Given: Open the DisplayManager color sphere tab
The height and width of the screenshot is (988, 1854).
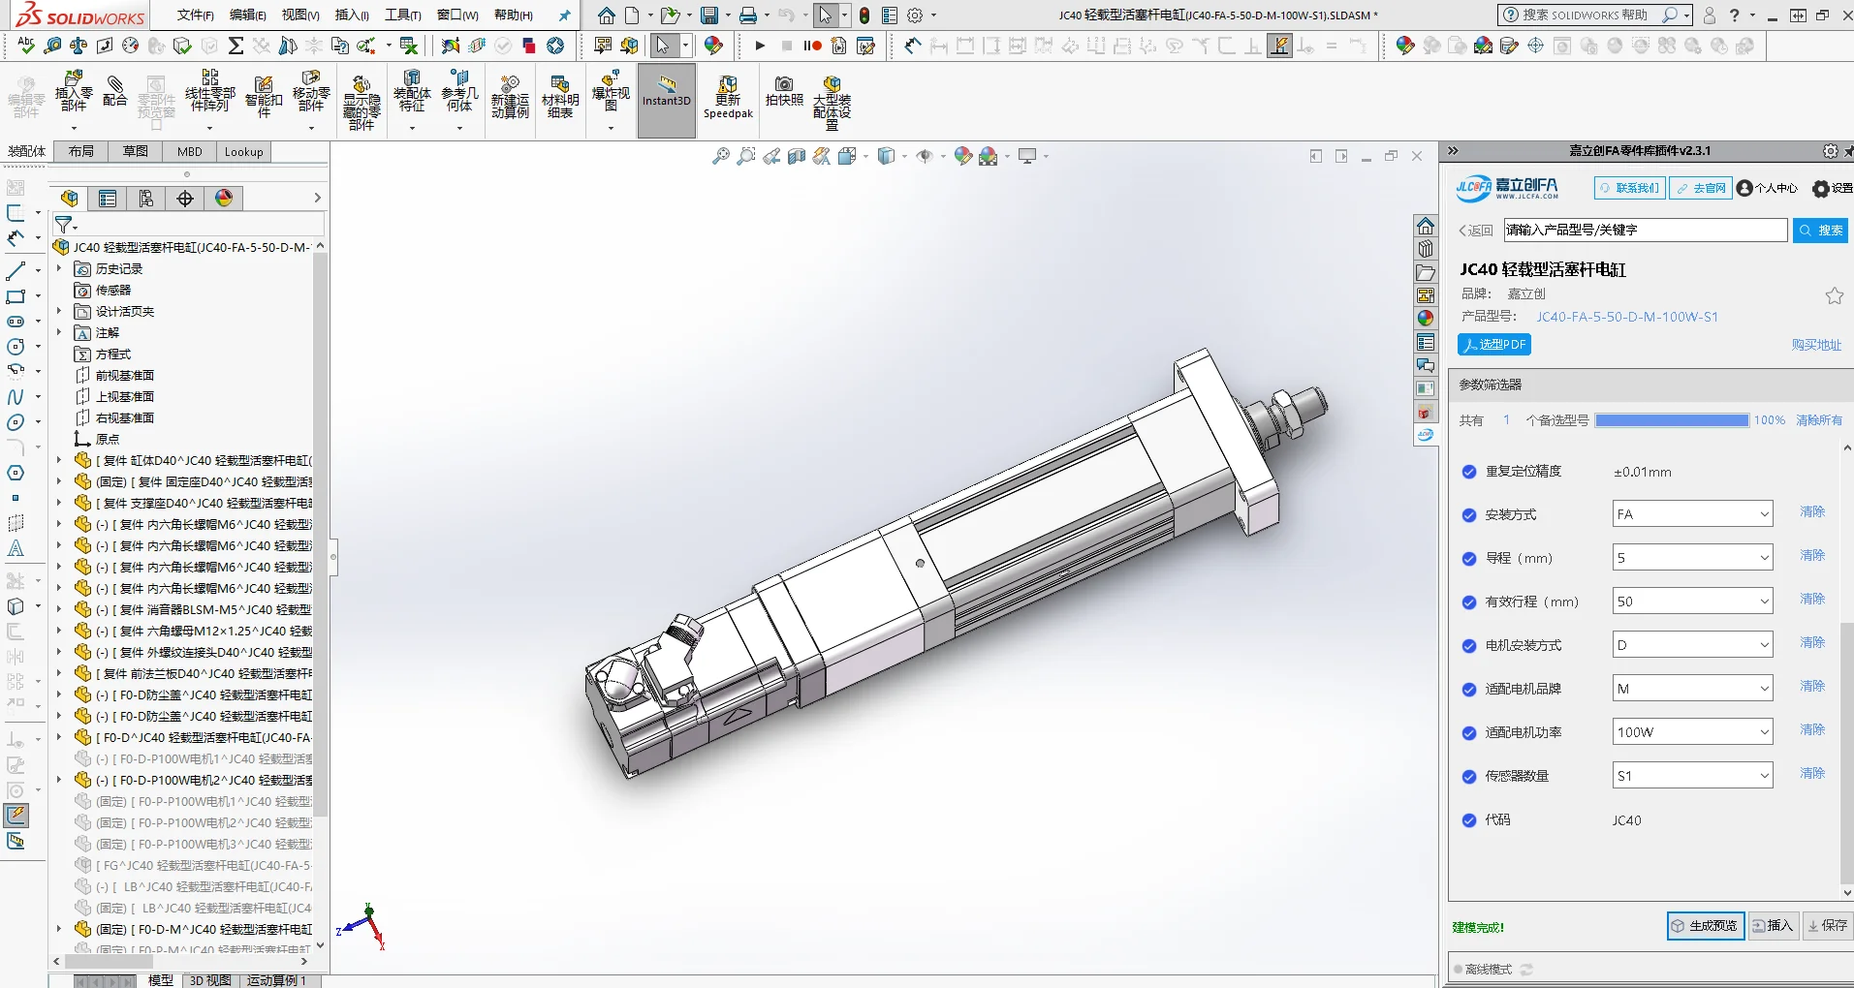Looking at the screenshot, I should [224, 199].
